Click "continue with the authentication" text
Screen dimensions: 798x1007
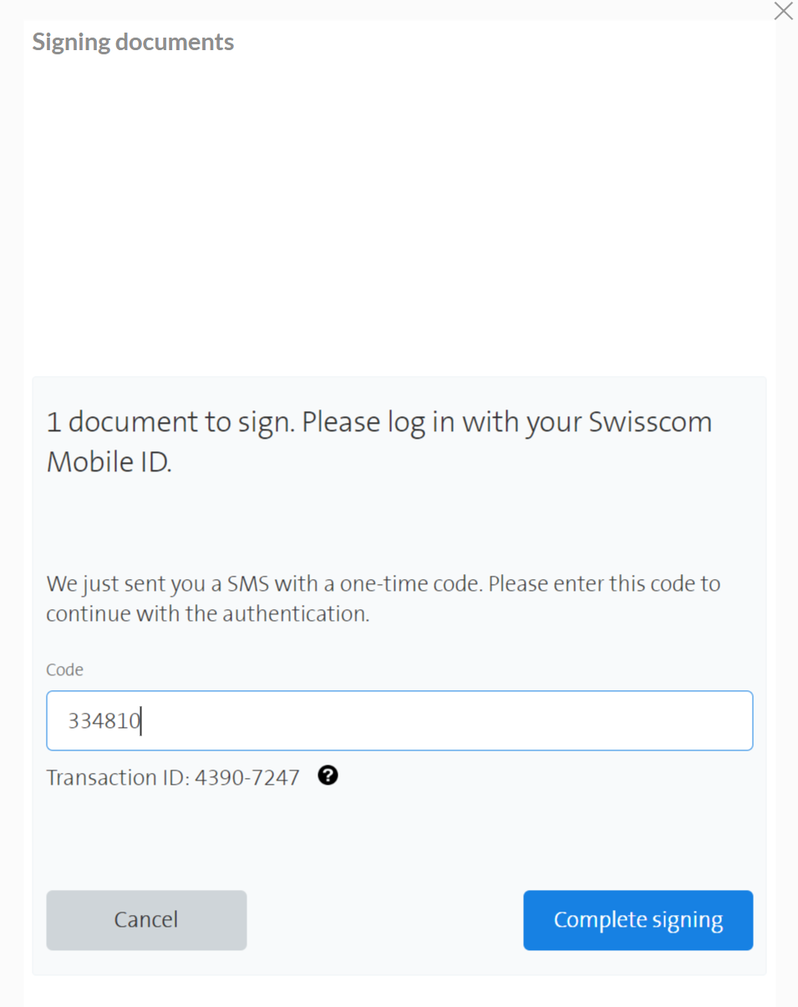(x=207, y=614)
